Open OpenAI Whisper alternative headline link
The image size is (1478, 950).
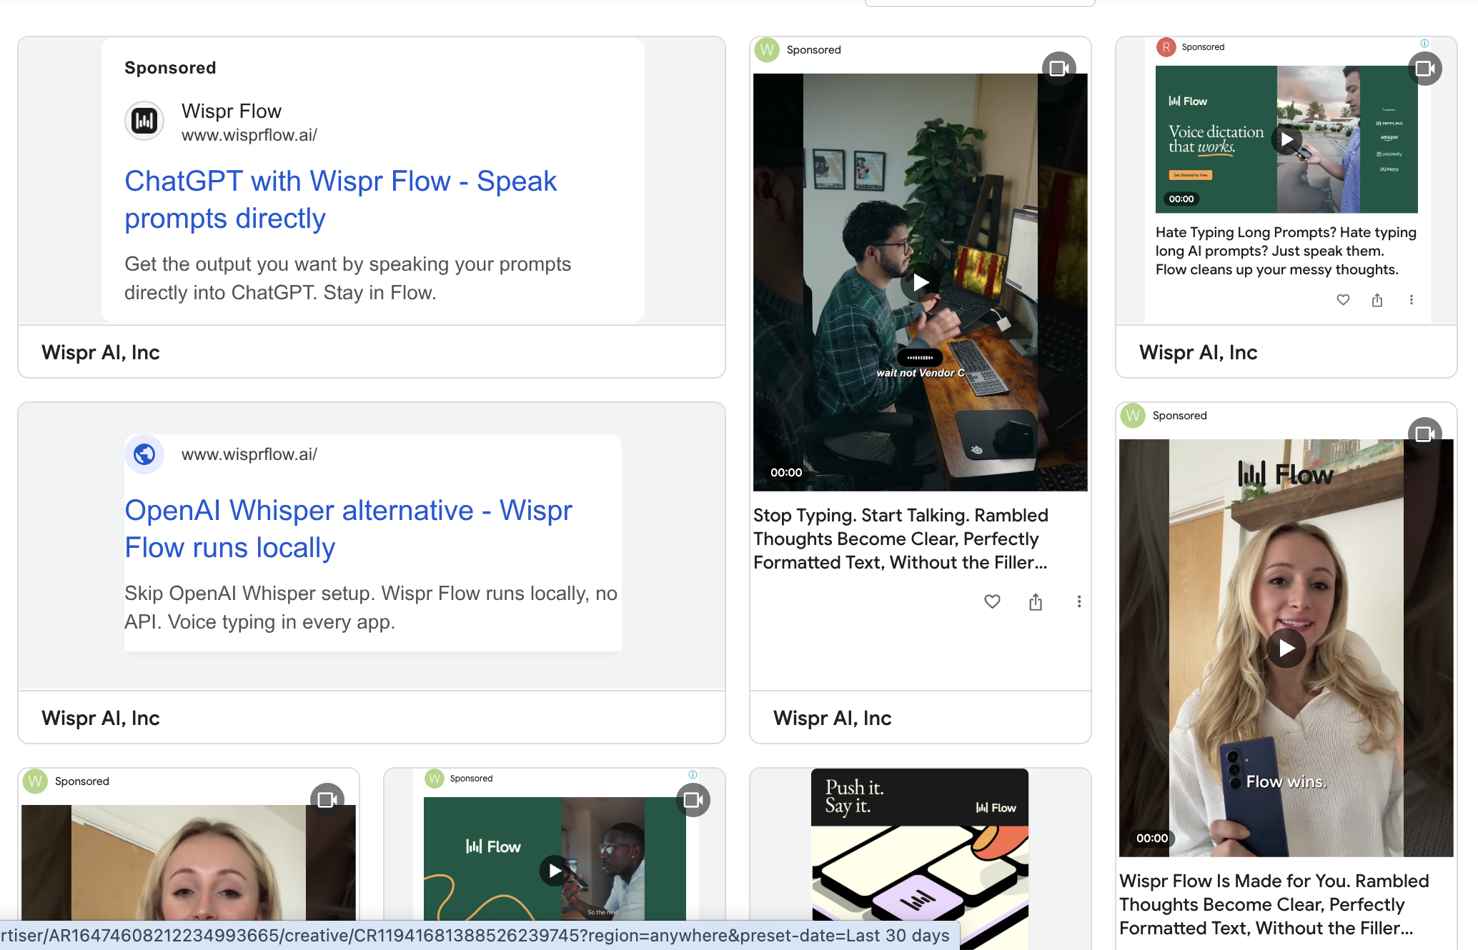click(x=348, y=529)
